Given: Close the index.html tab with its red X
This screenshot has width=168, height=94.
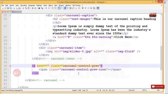Looking at the screenshot, I should 10,12.
